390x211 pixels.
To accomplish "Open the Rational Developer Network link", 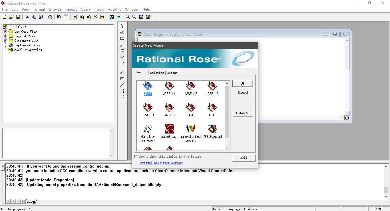I will pyautogui.click(x=161, y=163).
